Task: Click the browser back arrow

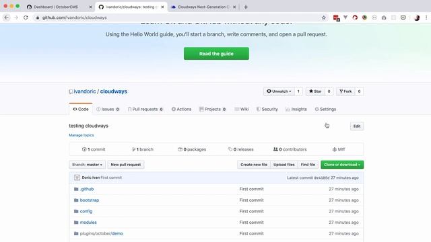Action: [7, 17]
